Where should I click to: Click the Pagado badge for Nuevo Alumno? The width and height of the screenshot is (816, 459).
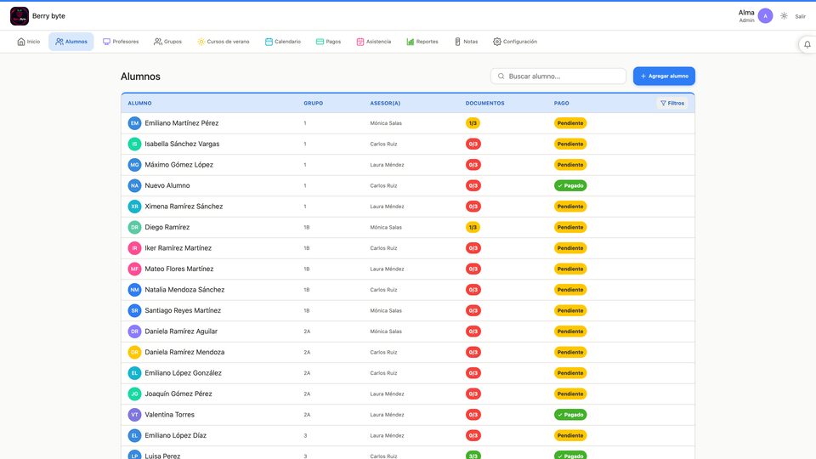(570, 186)
